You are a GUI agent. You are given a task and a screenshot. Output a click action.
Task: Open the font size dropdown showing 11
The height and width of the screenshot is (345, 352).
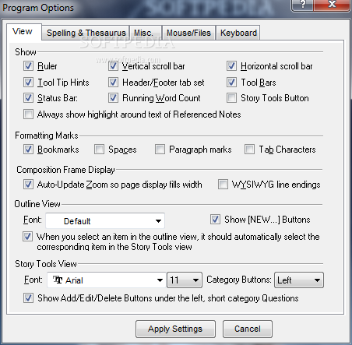(185, 280)
